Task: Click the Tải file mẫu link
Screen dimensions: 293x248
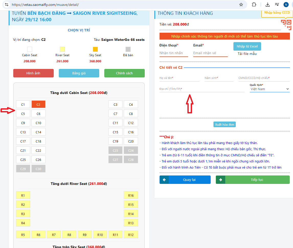Action: tap(247, 54)
